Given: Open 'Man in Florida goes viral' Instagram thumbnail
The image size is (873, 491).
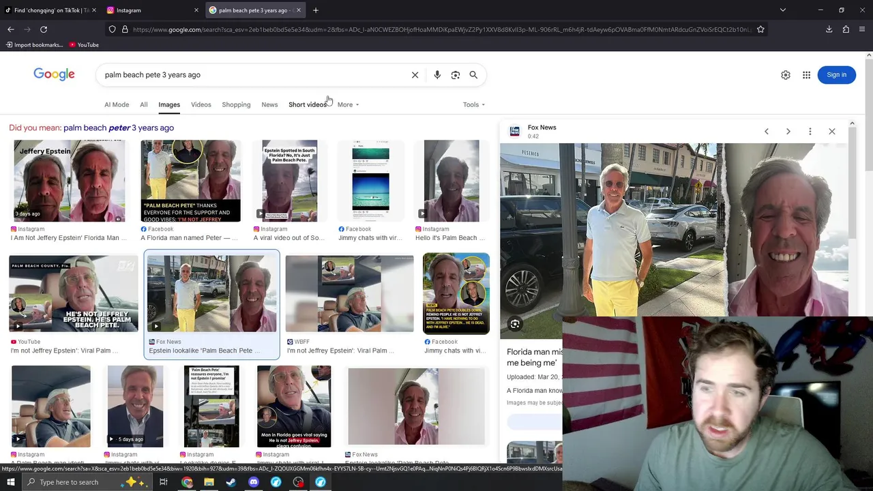Looking at the screenshot, I should 294,406.
